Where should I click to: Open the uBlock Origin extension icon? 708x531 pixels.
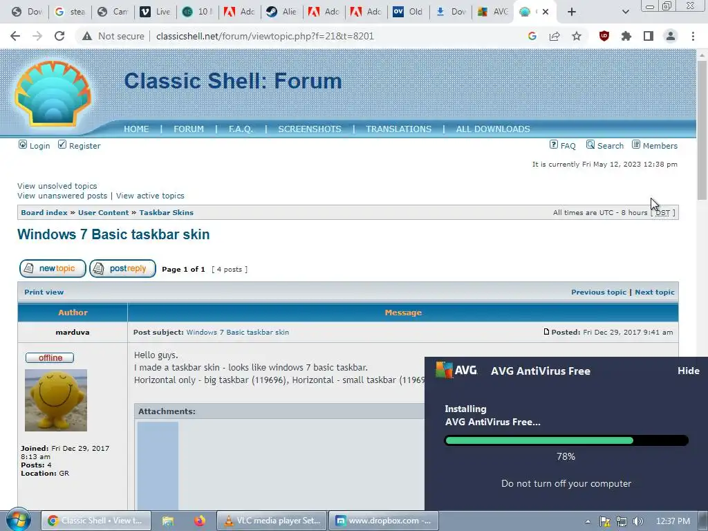point(604,36)
